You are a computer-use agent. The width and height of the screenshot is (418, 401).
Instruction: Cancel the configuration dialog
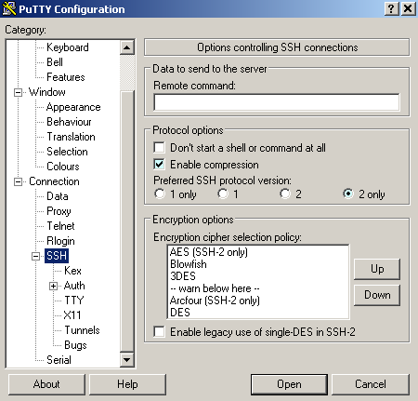371,384
